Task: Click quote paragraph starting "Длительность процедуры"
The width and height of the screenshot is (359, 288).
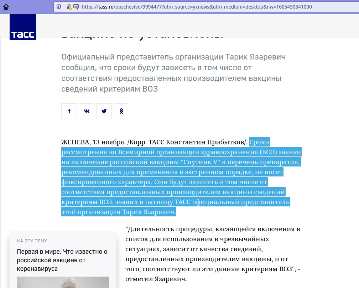Action: pos(213,254)
